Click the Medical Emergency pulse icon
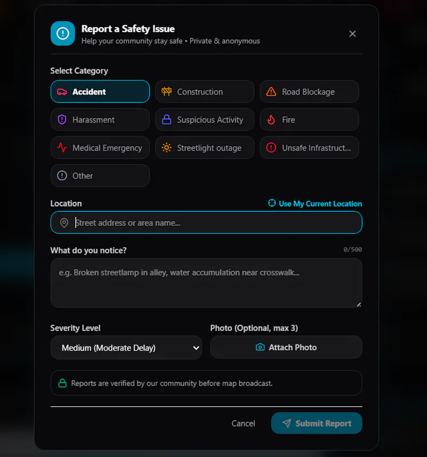427x457 pixels. point(62,148)
